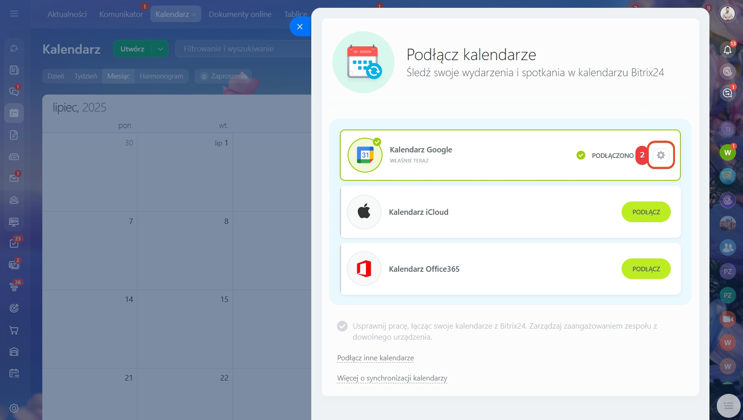743x420 pixels.
Task: Open 'Podłącz inne kalendarze' link
Action: (375, 358)
